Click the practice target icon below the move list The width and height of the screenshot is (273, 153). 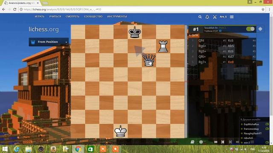point(201,142)
